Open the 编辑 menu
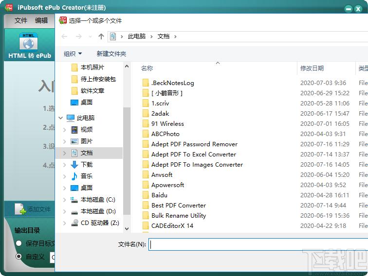Screen dimensions: 368x276 [x=41, y=20]
